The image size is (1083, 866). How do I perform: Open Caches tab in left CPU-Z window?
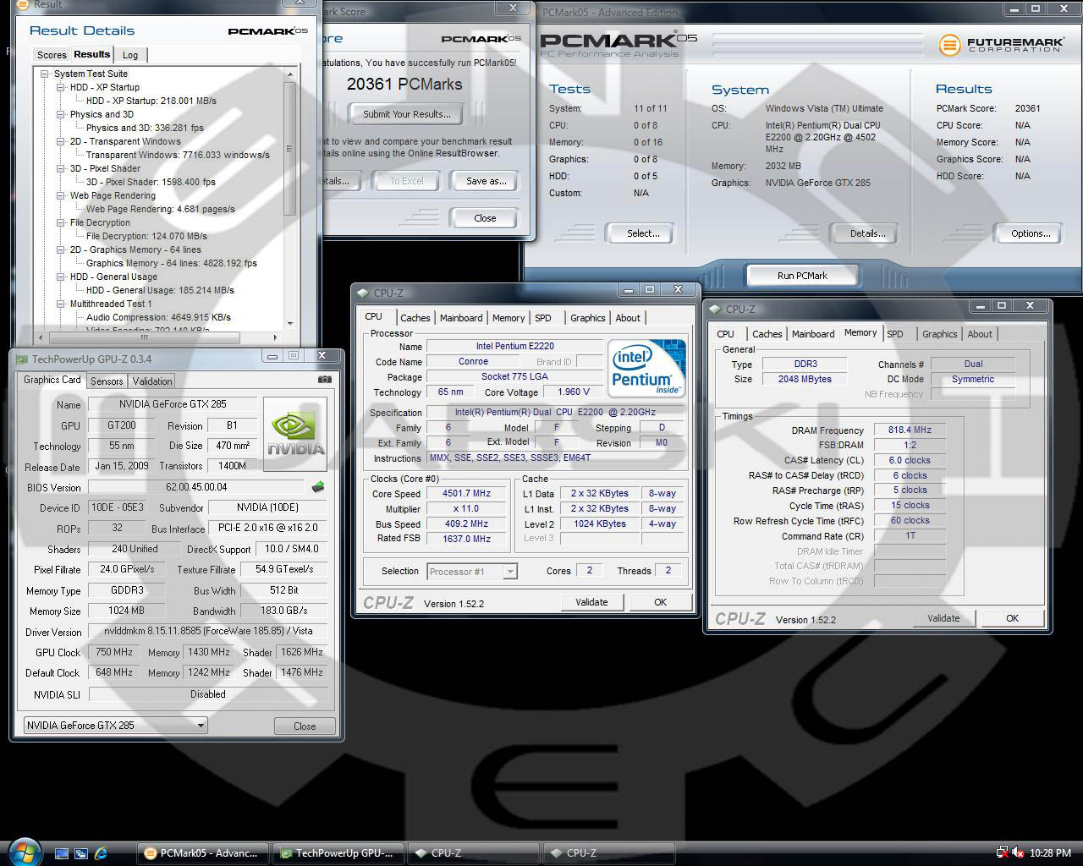[x=415, y=318]
